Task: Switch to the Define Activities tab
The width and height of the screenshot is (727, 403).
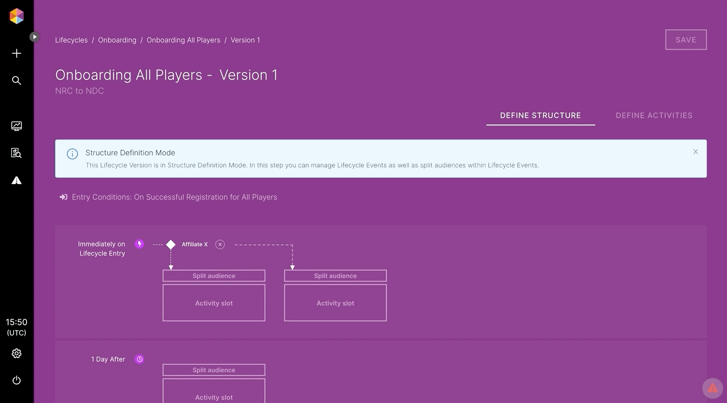Action: click(x=654, y=116)
